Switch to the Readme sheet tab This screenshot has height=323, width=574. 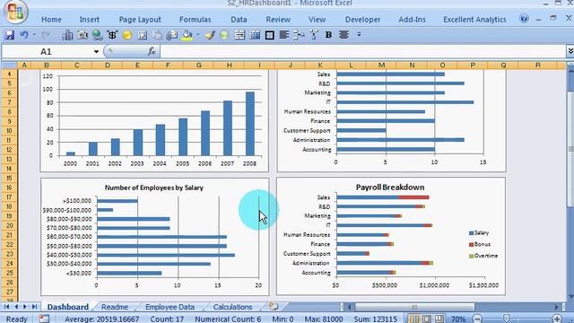[x=115, y=307]
